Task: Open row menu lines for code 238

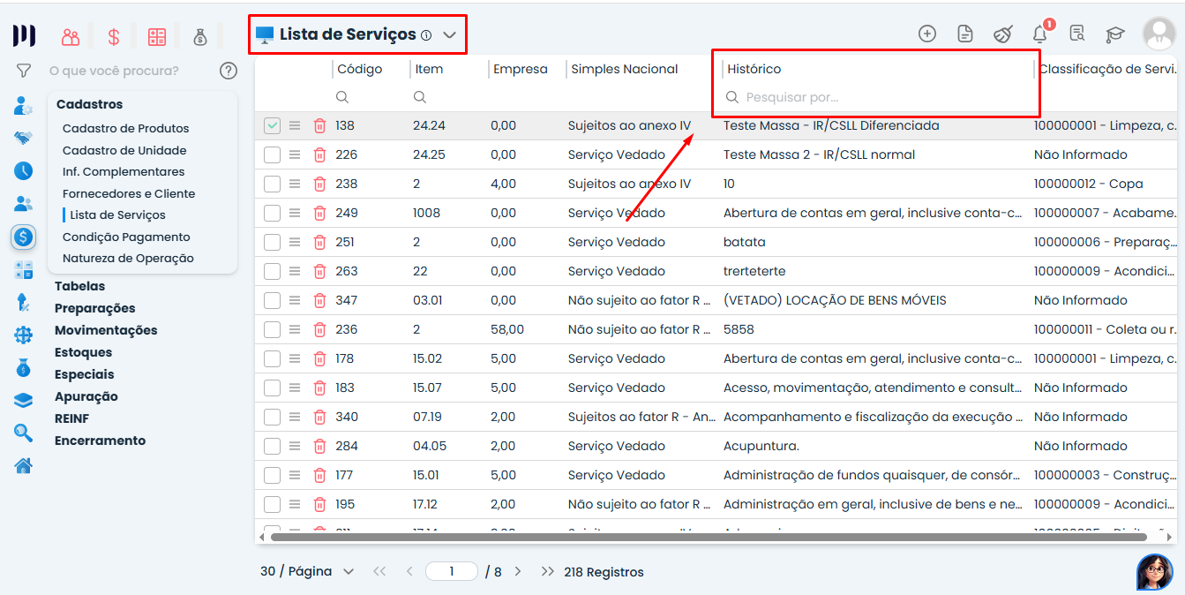Action: (295, 185)
